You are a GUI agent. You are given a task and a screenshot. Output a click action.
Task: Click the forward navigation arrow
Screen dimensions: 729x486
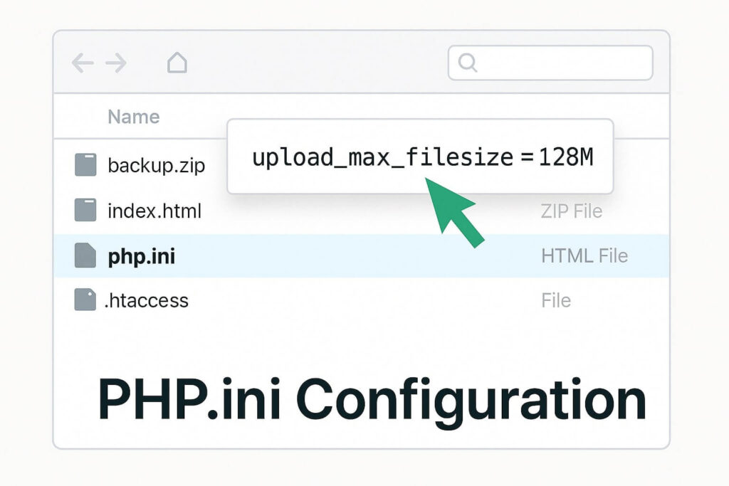pyautogui.click(x=116, y=63)
